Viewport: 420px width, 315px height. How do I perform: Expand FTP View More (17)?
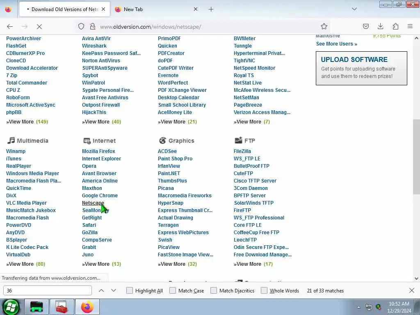tap(253, 264)
